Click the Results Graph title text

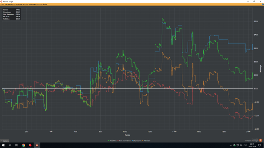coord(8,2)
